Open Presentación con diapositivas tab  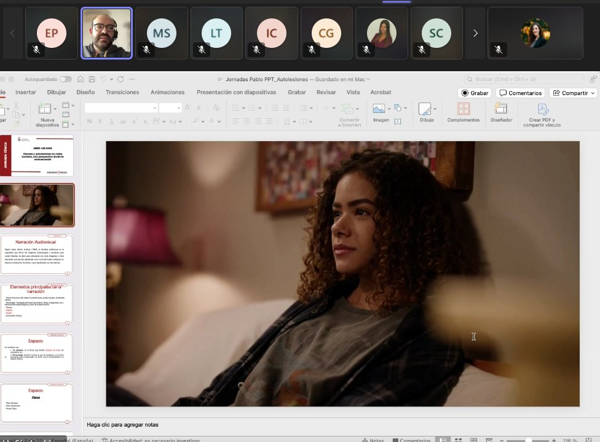(x=237, y=92)
